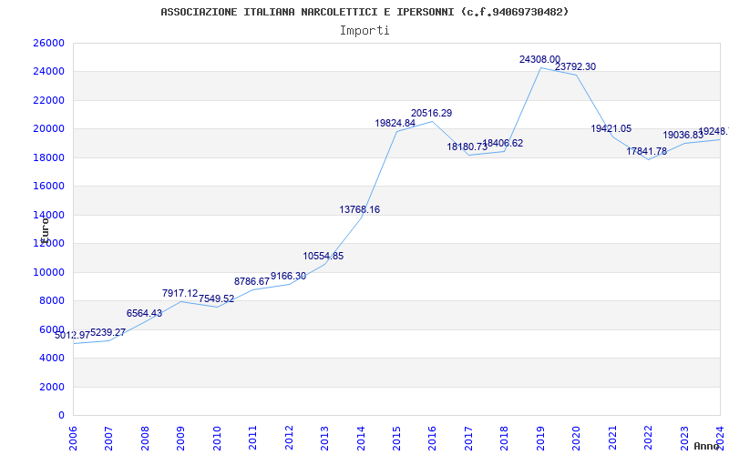The height and width of the screenshot is (455, 729).
Task: Click the 2021 x-axis year label
Action: pyautogui.click(x=612, y=439)
